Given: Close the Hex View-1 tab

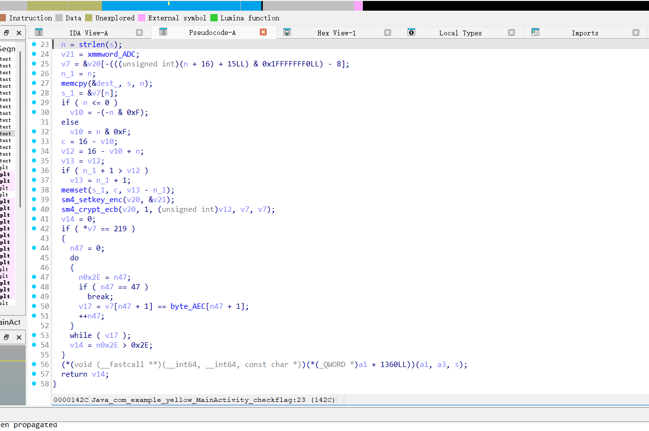Looking at the screenshot, I should pos(388,32).
